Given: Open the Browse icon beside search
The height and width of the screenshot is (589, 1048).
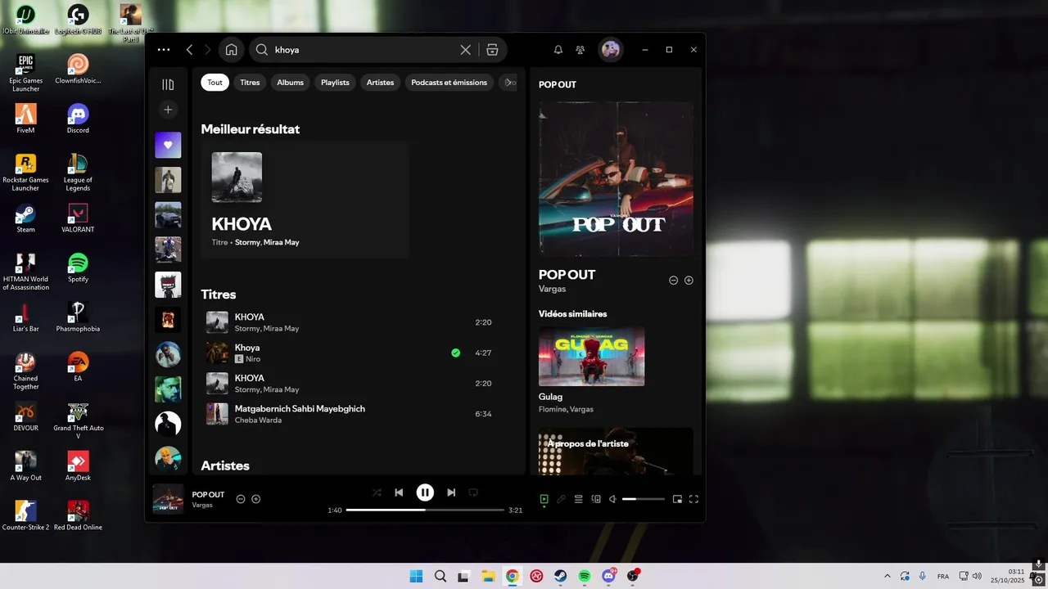Looking at the screenshot, I should tap(492, 50).
